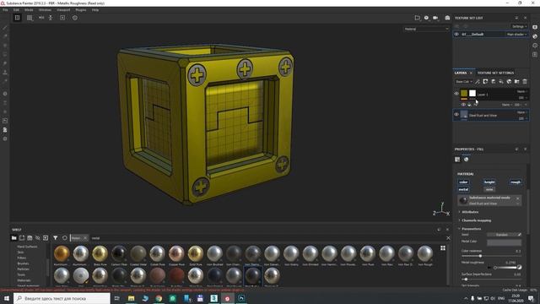
Task: Open the File menu
Action: click(5, 10)
